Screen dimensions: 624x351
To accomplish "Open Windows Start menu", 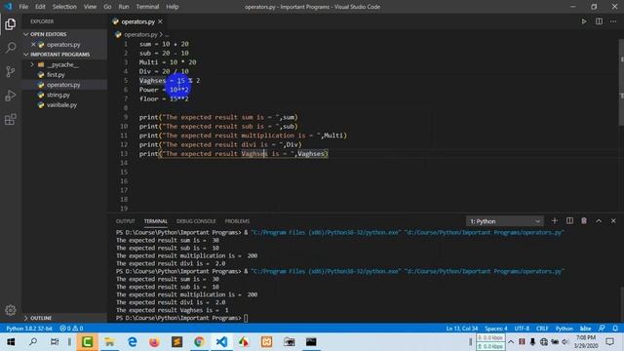I will [11, 342].
